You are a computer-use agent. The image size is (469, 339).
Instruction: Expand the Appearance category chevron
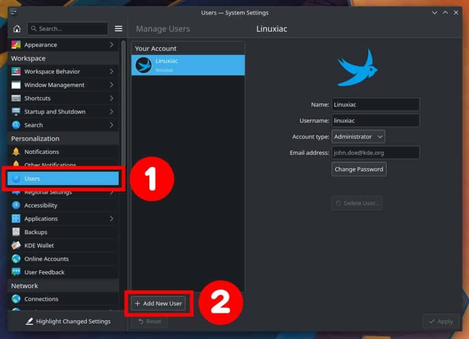[112, 45]
